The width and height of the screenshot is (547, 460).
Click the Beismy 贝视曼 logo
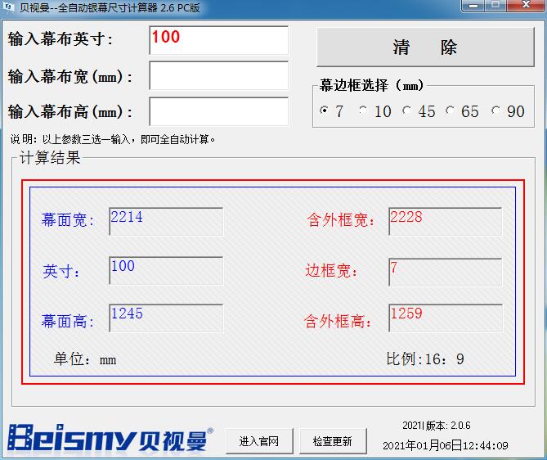pyautogui.click(x=110, y=438)
